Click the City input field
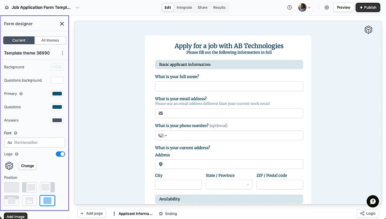The image size is (386, 219). (x=178, y=185)
